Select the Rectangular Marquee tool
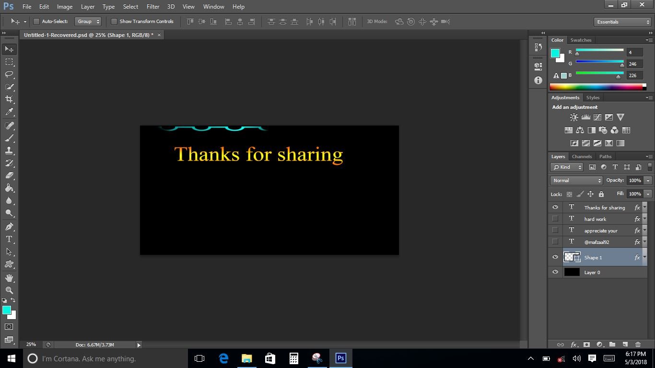 [x=9, y=62]
